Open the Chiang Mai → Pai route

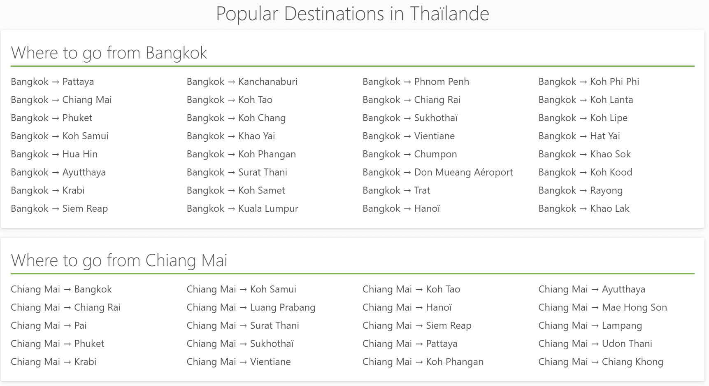[49, 325]
